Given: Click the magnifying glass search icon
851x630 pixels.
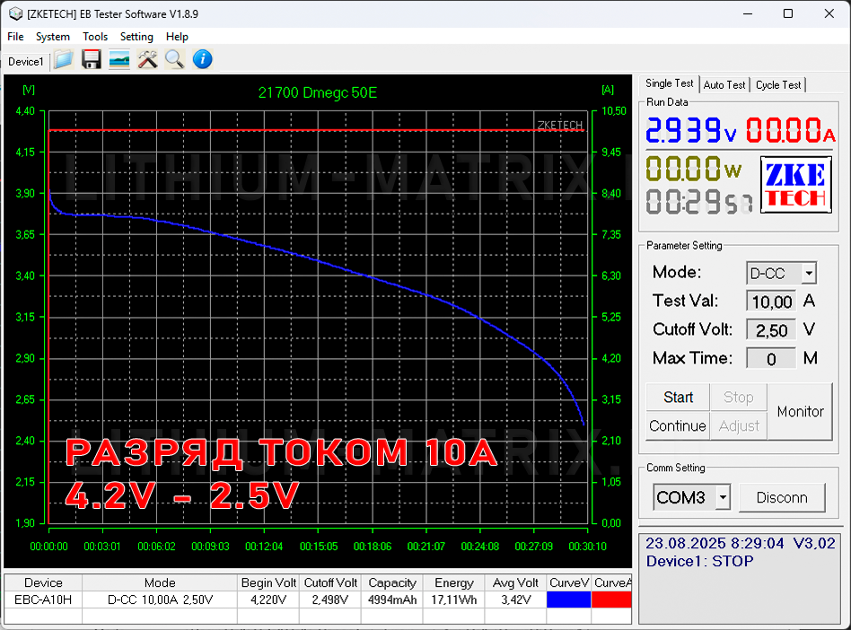Looking at the screenshot, I should (x=175, y=59).
